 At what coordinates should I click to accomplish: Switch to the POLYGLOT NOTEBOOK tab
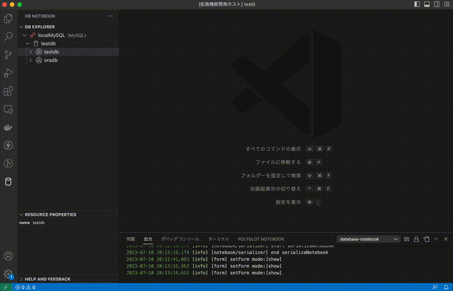pos(261,239)
